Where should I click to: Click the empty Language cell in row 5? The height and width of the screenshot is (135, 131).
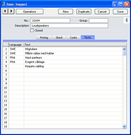tap(16, 66)
